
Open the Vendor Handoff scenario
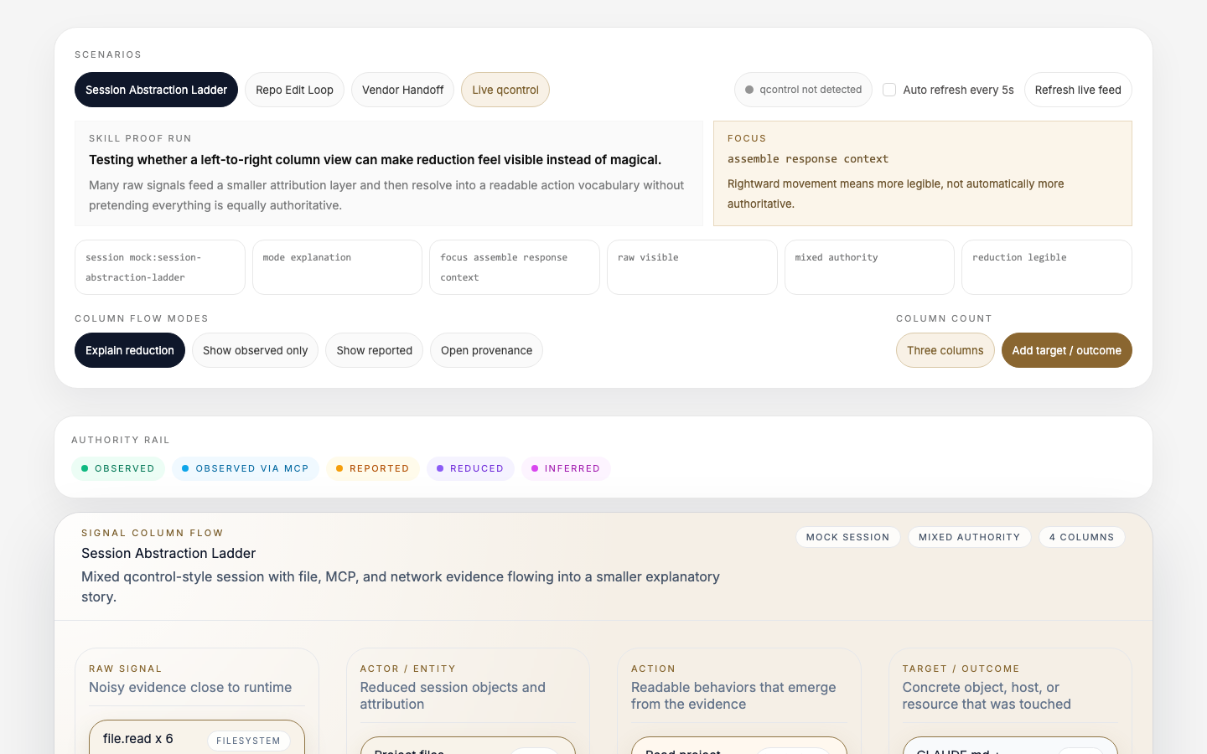[402, 90]
